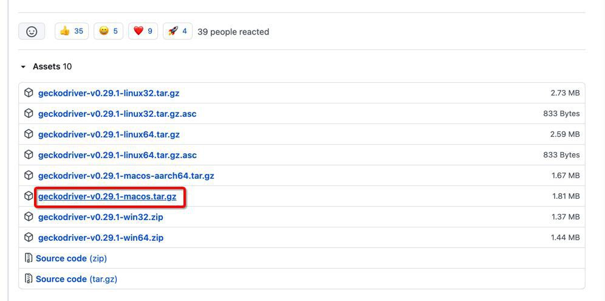The image size is (605, 301).
Task: Download geckodriver-v0.29.1-win32.zip
Action: [x=101, y=217]
